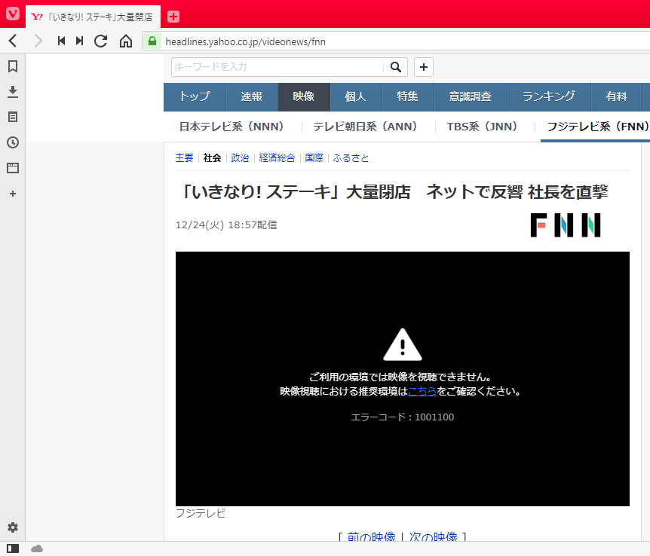This screenshot has width=650, height=556.
Task: Select the テレビ朝日系（ANN） tab
Action: [x=365, y=127]
